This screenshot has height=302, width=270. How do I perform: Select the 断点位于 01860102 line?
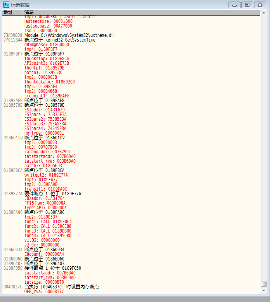(45, 138)
